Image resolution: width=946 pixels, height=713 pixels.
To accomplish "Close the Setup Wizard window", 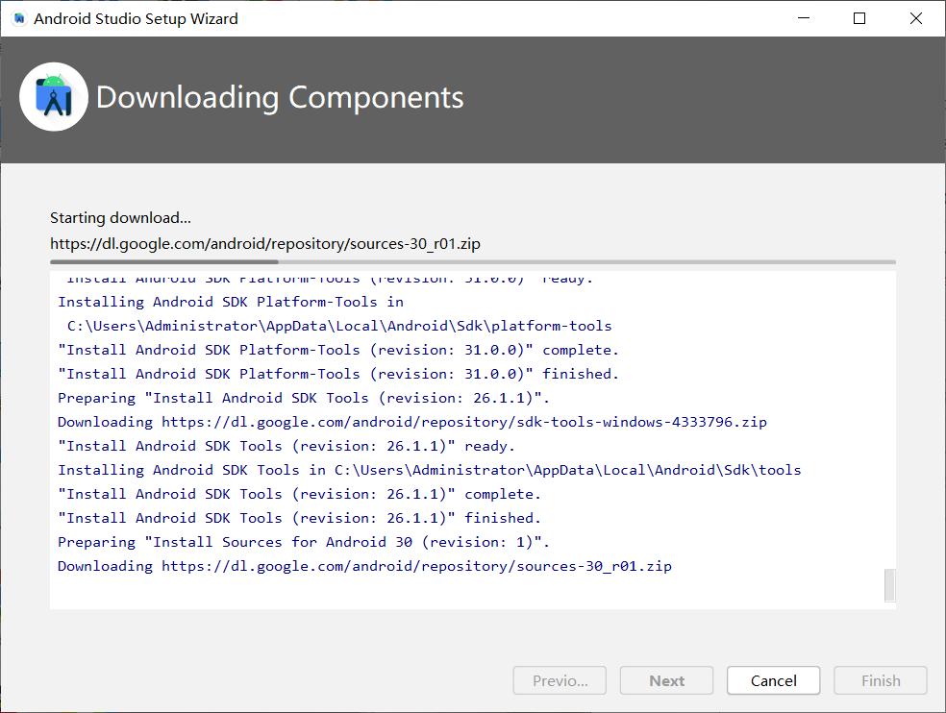I will coord(916,18).
